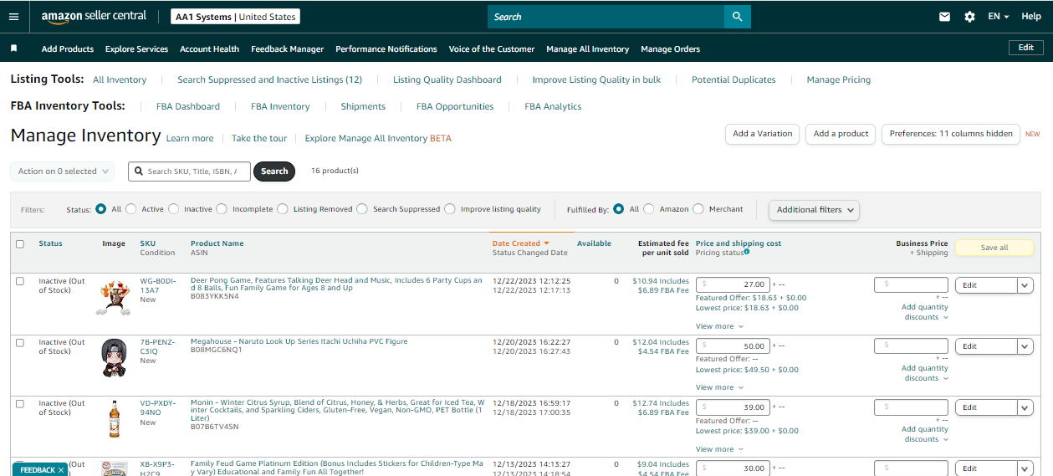Click Add a Variation button
1053x476 pixels.
tap(763, 134)
